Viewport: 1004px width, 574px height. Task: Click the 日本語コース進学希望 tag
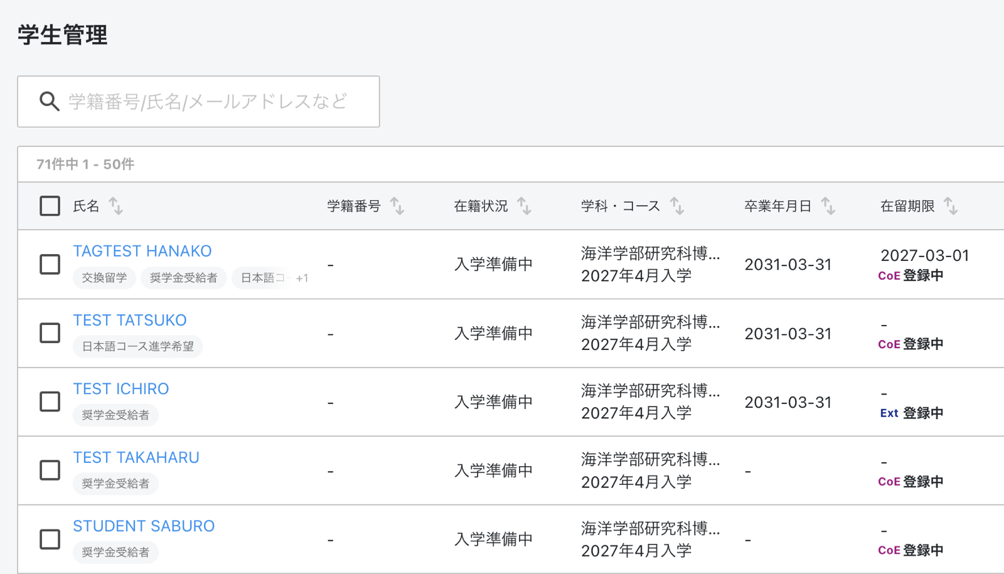point(138,346)
